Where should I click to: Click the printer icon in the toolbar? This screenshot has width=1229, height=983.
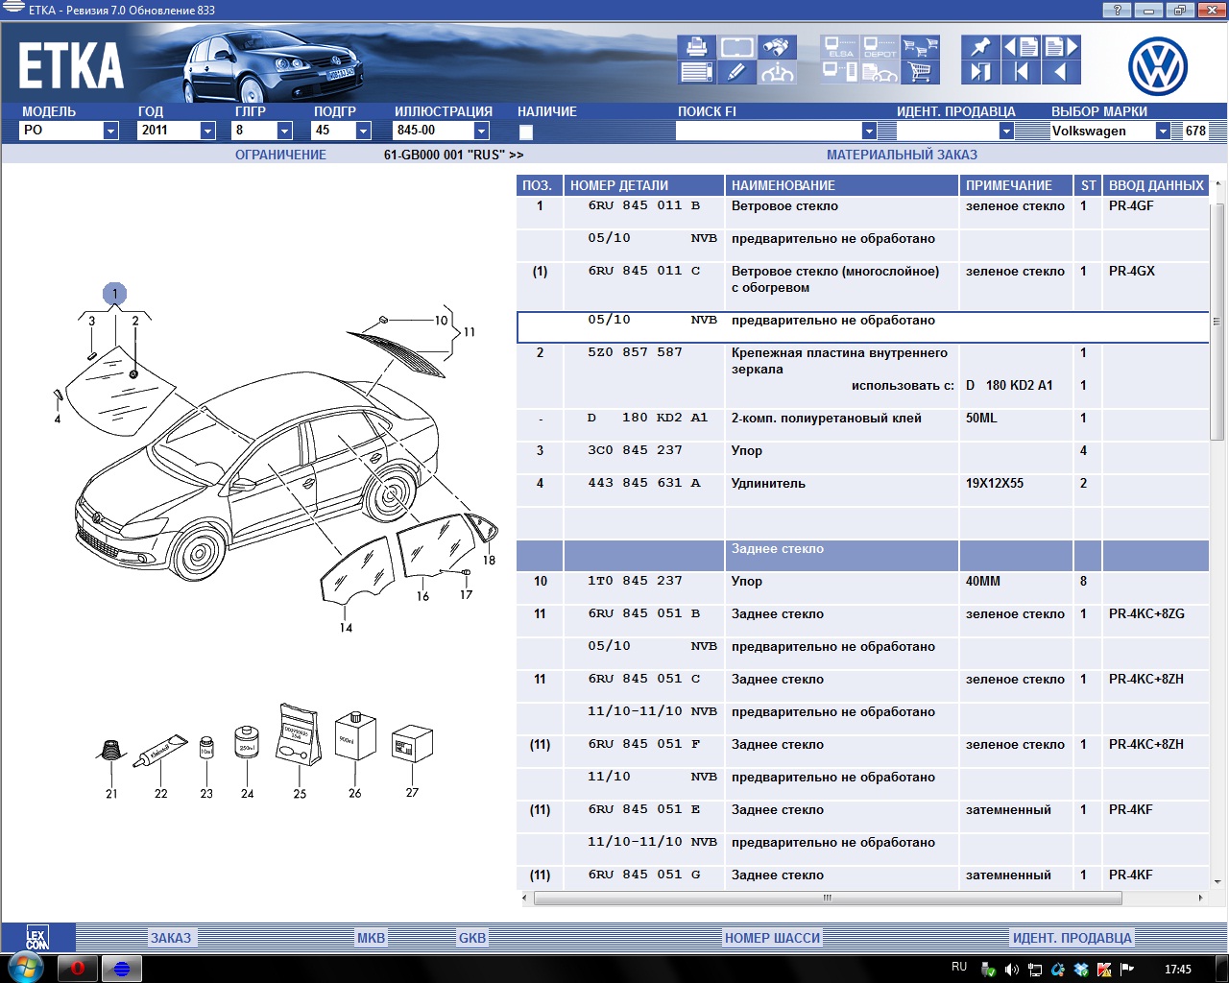696,46
